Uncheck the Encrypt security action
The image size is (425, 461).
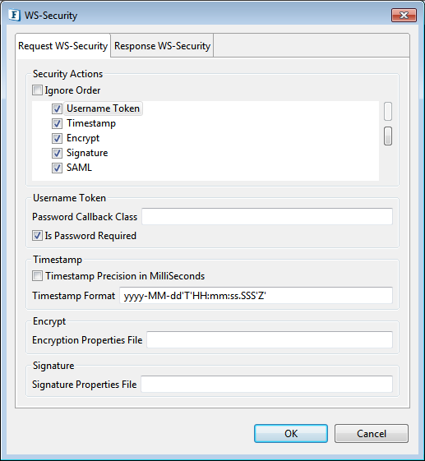(x=57, y=138)
